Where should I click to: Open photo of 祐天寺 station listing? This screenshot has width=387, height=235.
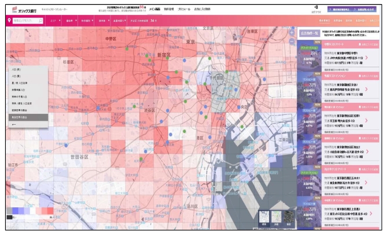click(x=309, y=181)
